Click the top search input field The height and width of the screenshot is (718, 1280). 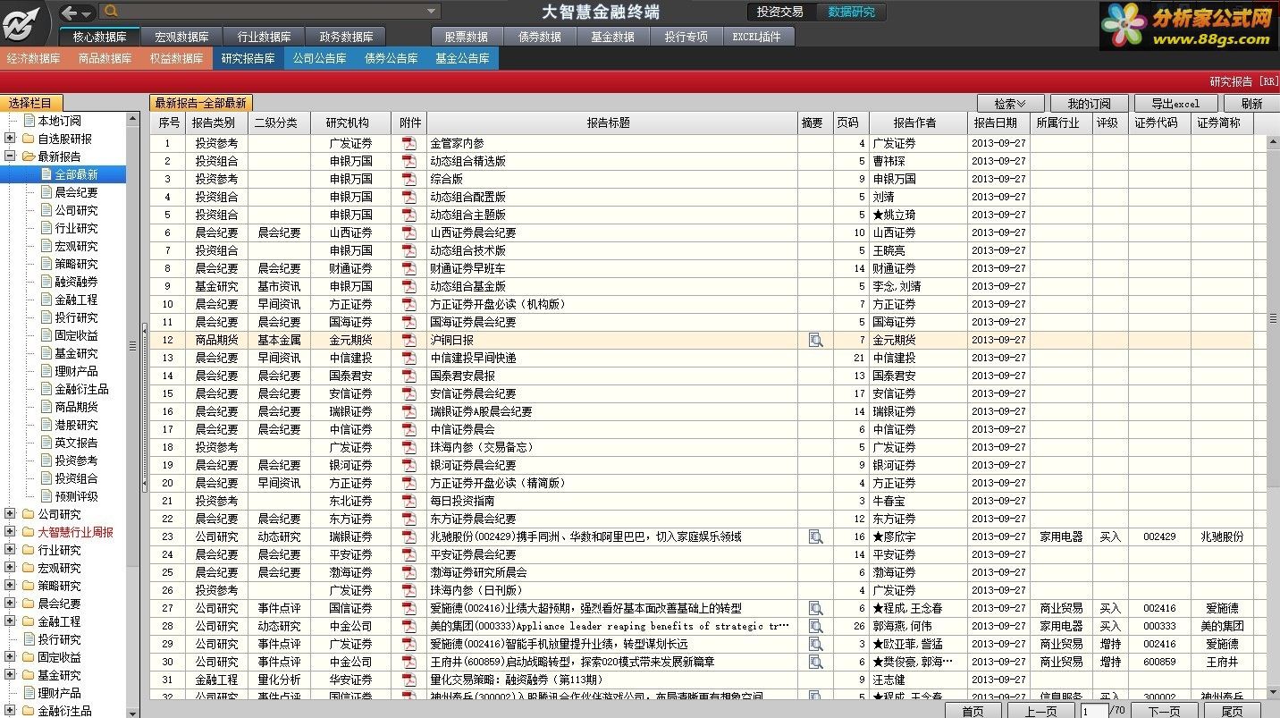point(273,12)
